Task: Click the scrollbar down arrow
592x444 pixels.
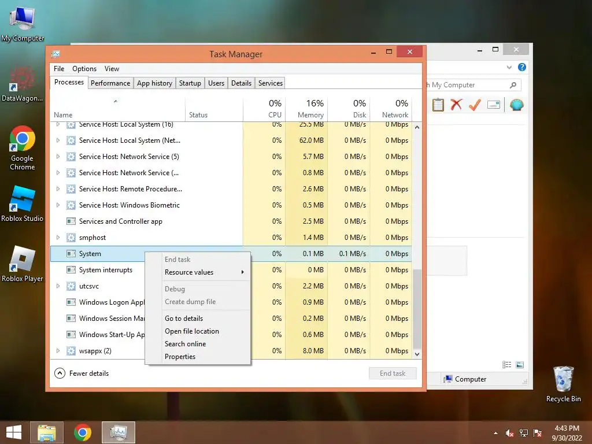Action: (x=417, y=354)
